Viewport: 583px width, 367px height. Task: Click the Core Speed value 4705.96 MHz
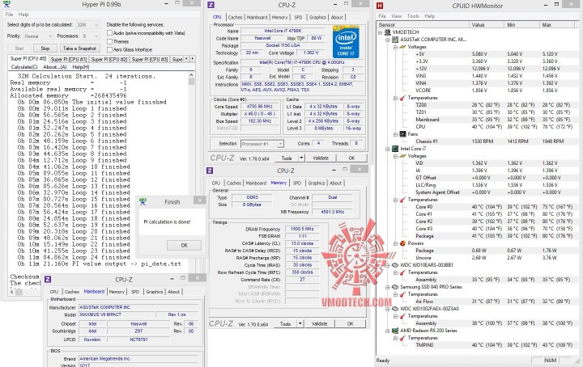click(259, 107)
